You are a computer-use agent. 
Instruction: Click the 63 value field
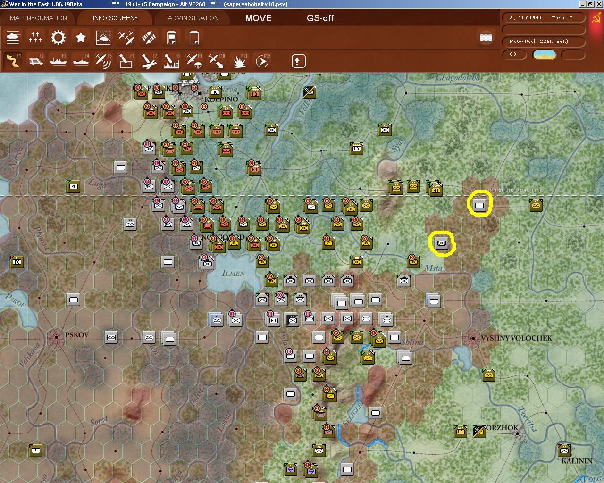pyautogui.click(x=515, y=54)
